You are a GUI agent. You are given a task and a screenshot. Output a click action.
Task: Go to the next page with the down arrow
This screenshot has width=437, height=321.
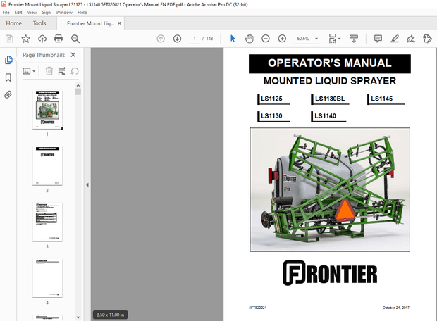[177, 39]
